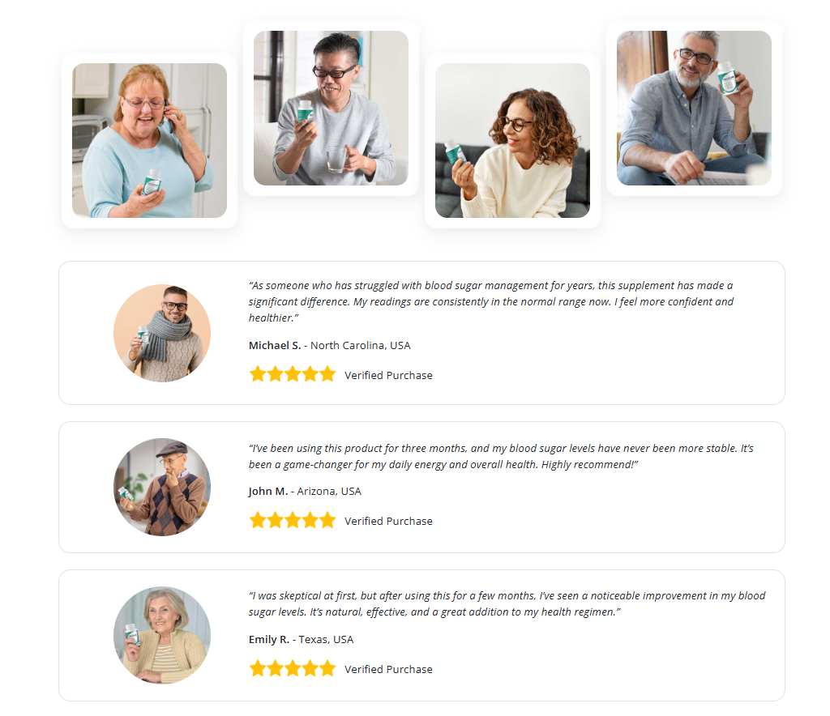Click star rating in Michael S. review
This screenshot has height=716, width=830.
(292, 374)
